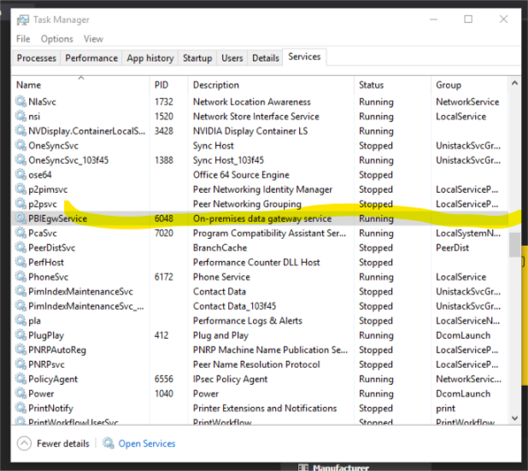Click the 'print' group cell

(445, 408)
